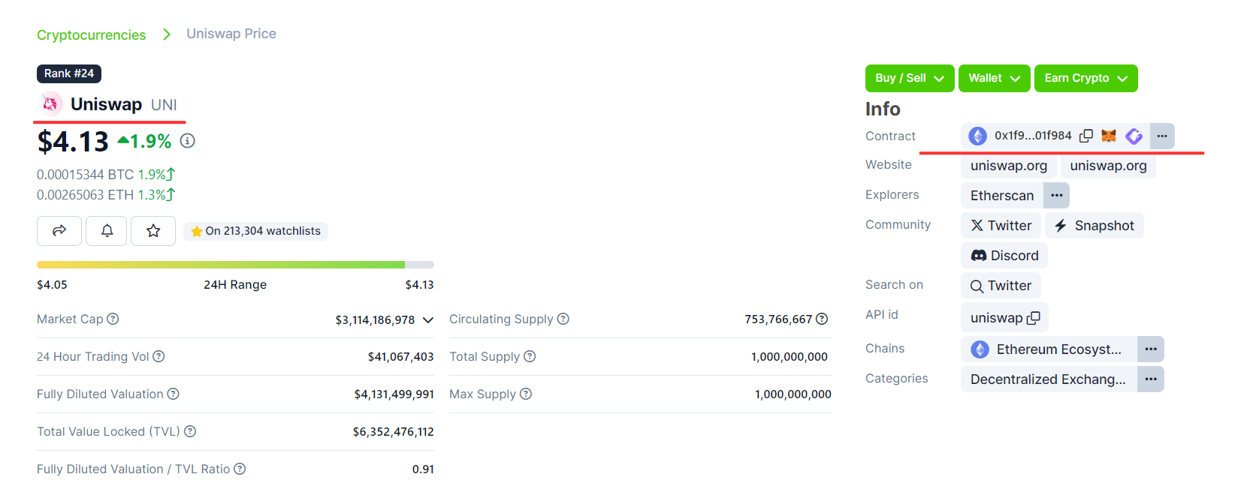Open FDV / TVL Ratio help icon

pyautogui.click(x=240, y=469)
